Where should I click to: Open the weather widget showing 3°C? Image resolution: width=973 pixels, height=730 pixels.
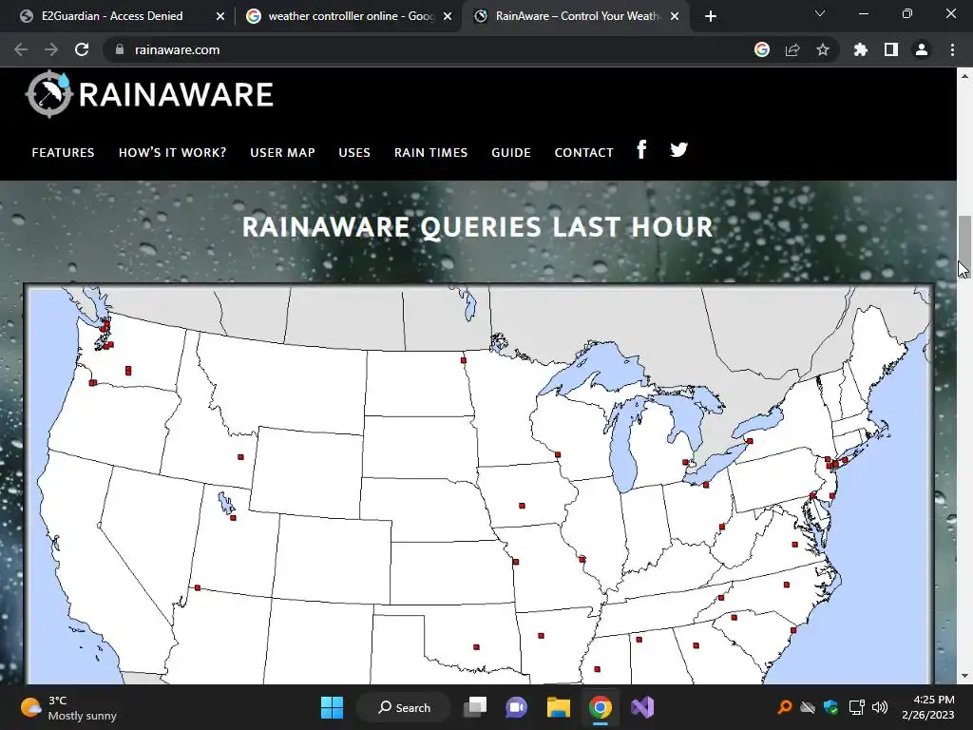pyautogui.click(x=68, y=707)
